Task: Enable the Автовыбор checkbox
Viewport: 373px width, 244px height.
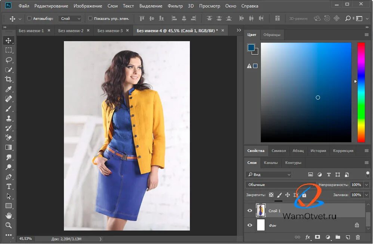Action: [x=29, y=18]
